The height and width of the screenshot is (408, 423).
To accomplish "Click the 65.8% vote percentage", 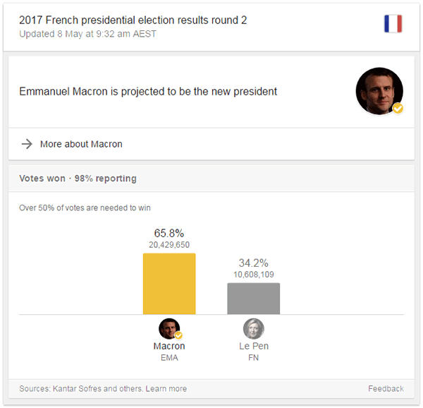I will (x=169, y=233).
